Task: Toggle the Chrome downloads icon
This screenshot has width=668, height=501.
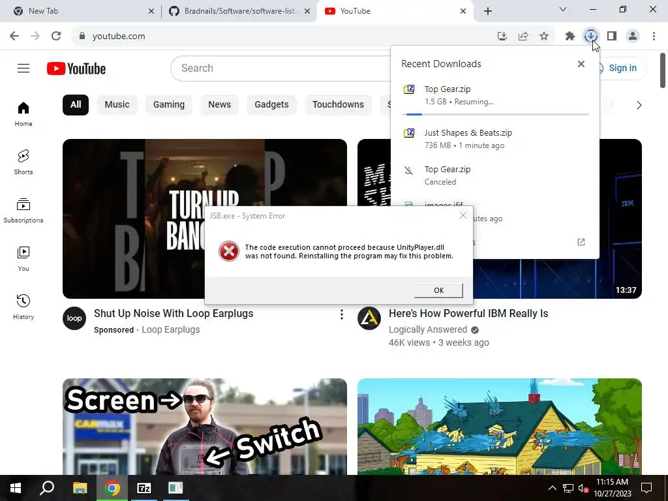Action: click(591, 37)
